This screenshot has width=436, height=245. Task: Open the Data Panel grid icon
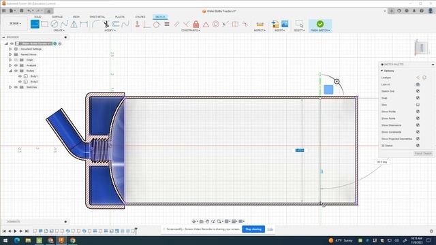[x=4, y=11]
